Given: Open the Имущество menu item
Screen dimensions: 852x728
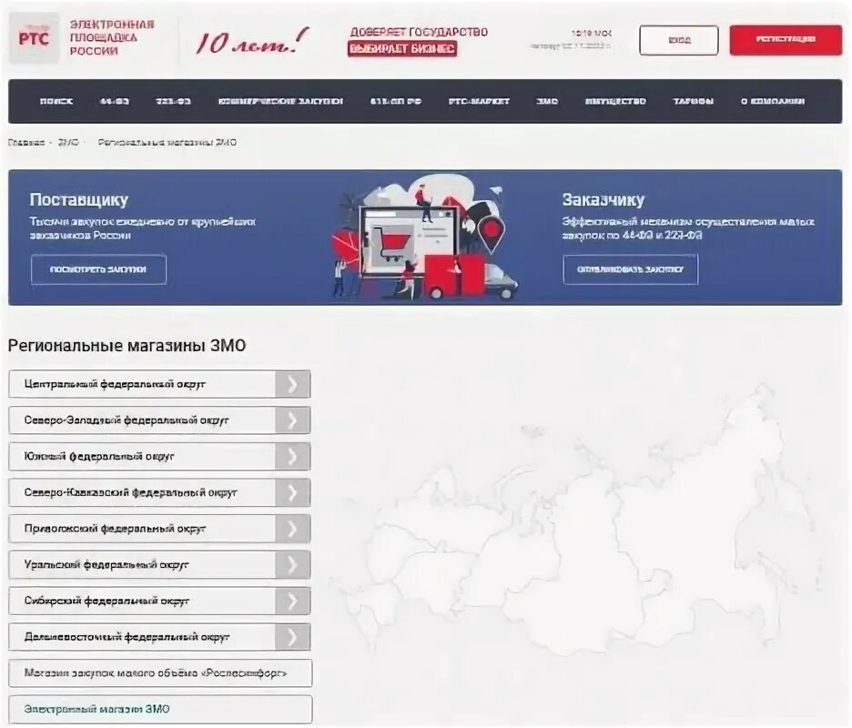Looking at the screenshot, I should coord(615,101).
